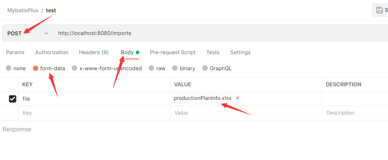Click the MybatisPlus breadcrumb link
This screenshot has width=388, height=160.
coord(23,10)
